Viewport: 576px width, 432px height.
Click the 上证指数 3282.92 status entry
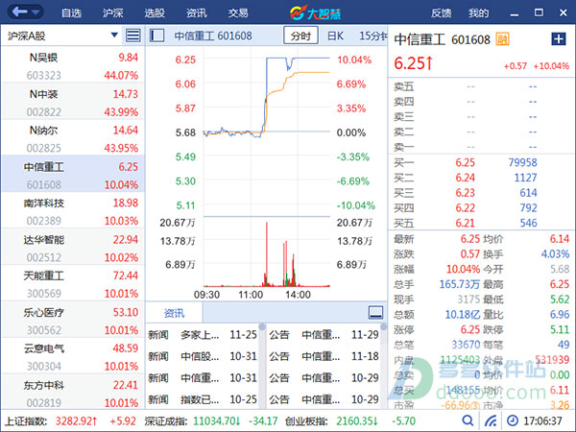point(70,421)
